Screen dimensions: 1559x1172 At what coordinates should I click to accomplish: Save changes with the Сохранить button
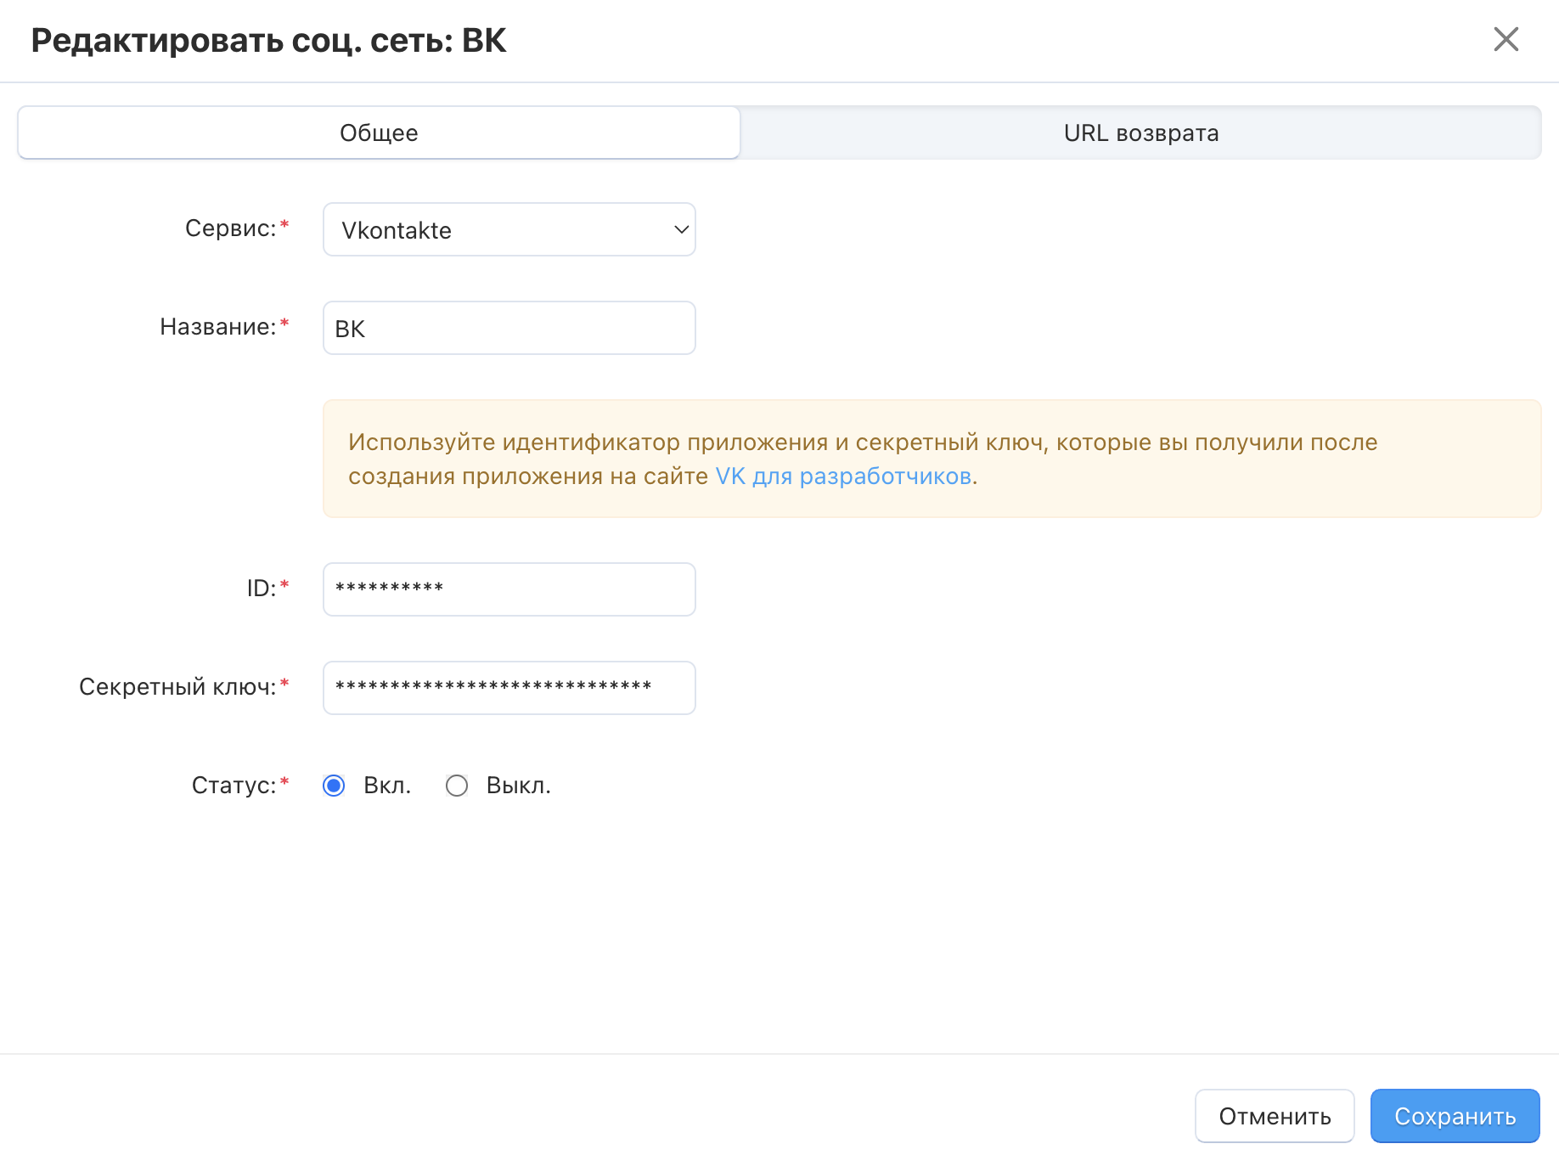coord(1454,1116)
